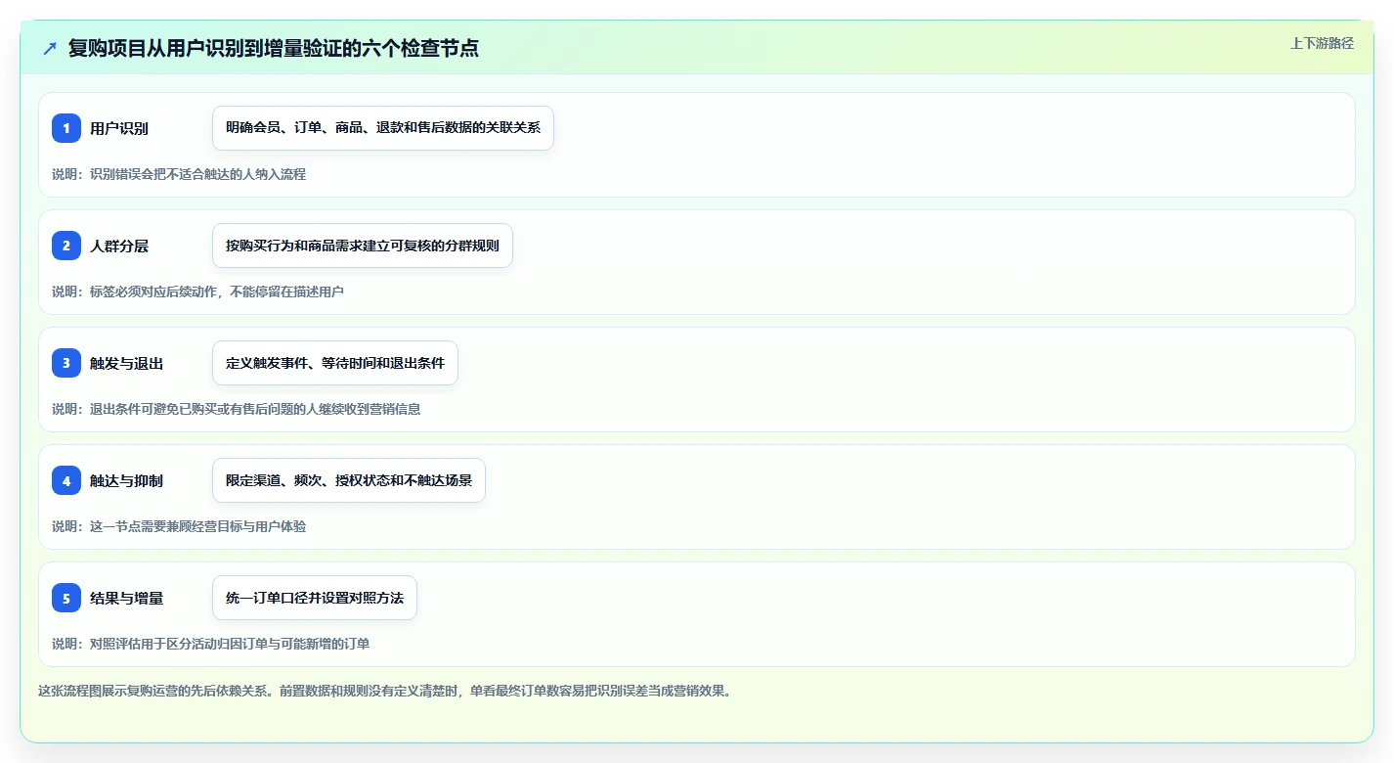Select the 触发与退出 node label
The height and width of the screenshot is (763, 1394).
coord(126,363)
